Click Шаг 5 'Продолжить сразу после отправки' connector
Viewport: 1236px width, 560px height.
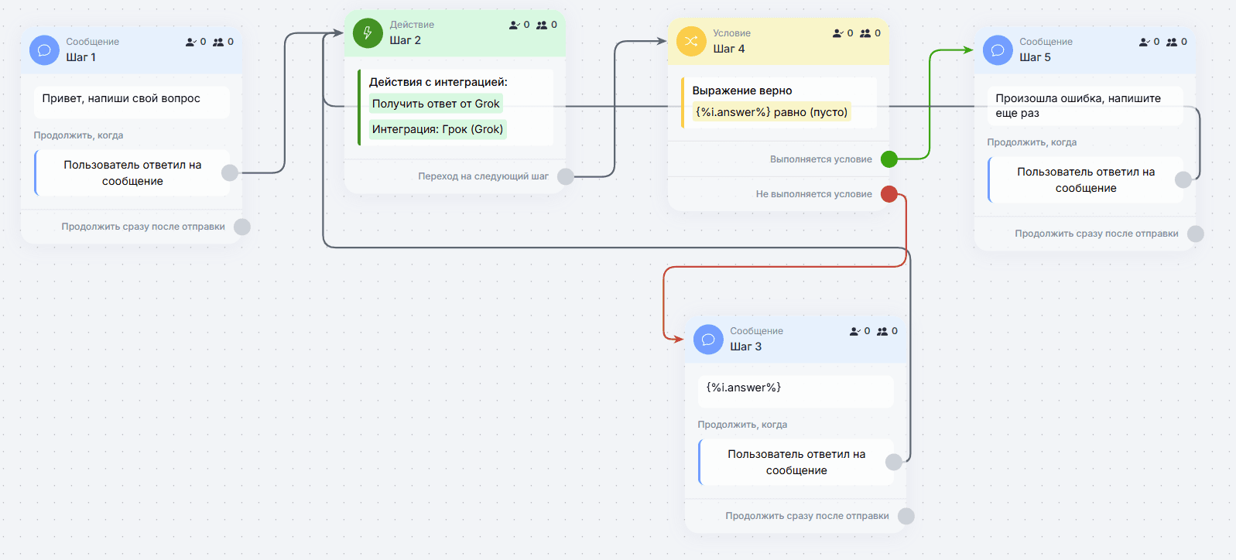tap(1196, 234)
